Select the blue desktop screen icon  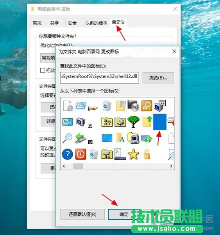[107, 138]
